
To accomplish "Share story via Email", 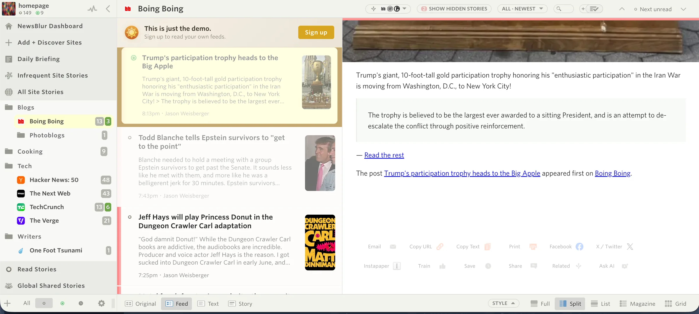I will point(382,247).
